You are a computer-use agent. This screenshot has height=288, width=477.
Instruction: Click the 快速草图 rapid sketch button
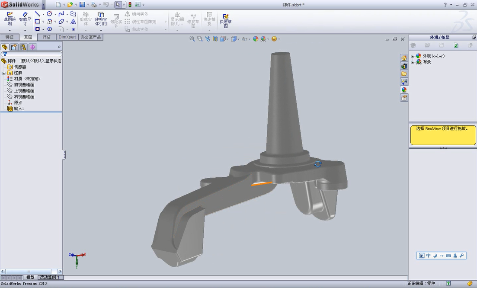[226, 21]
